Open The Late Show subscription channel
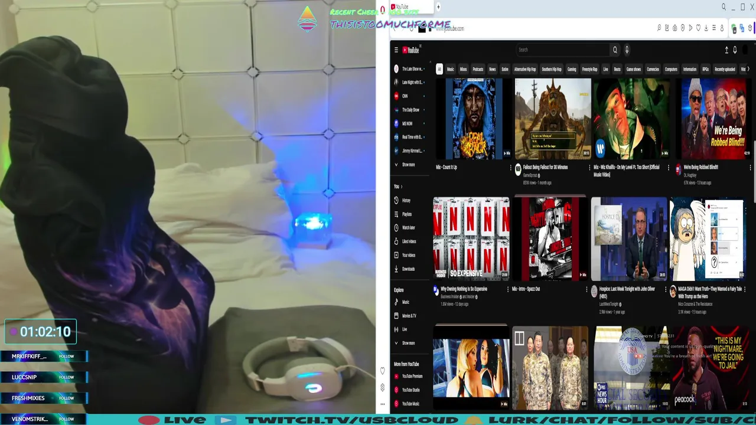Screen dimensions: 756x425 (409, 69)
